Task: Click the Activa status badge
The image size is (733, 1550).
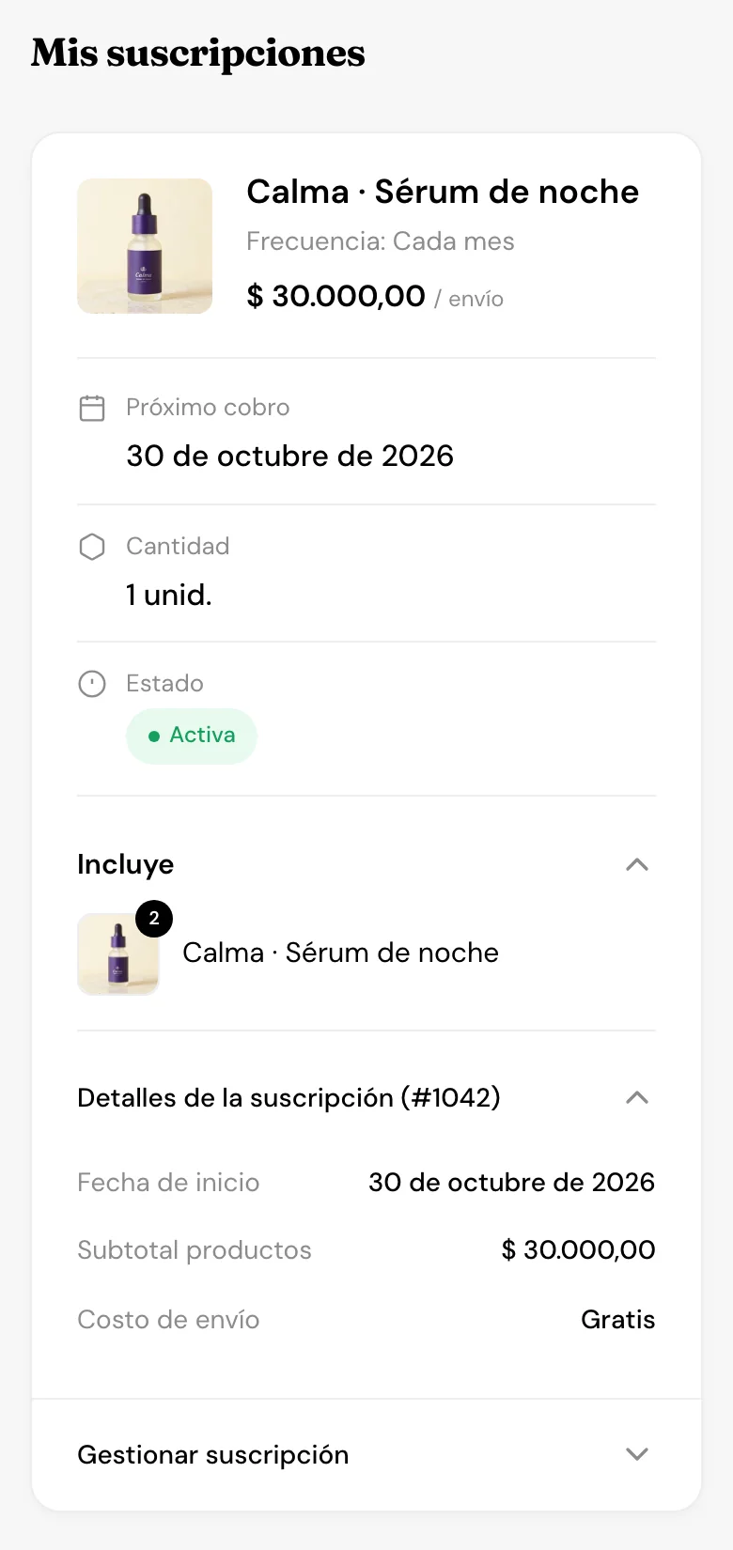Action: point(192,736)
